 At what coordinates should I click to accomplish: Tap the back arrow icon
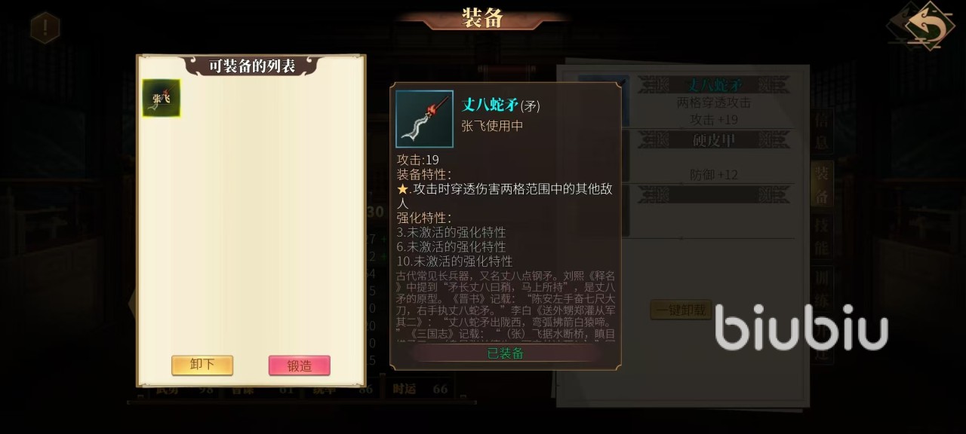tap(921, 26)
